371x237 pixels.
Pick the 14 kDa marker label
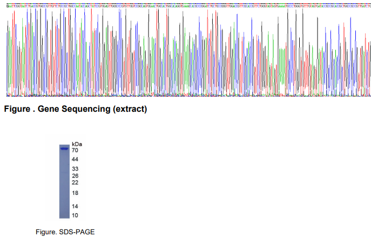[75, 206]
